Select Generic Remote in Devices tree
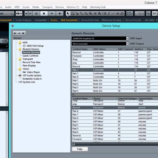This screenshot has width=158, height=158. click(x=31, y=52)
